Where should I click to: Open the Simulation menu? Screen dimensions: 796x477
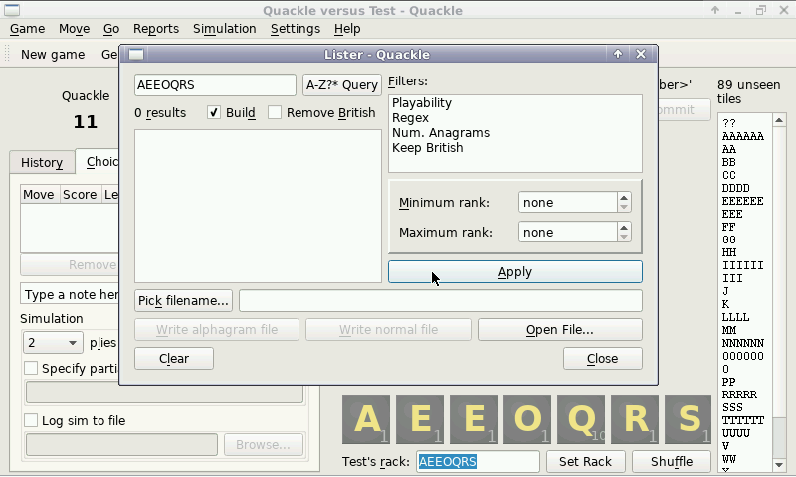[x=225, y=29]
